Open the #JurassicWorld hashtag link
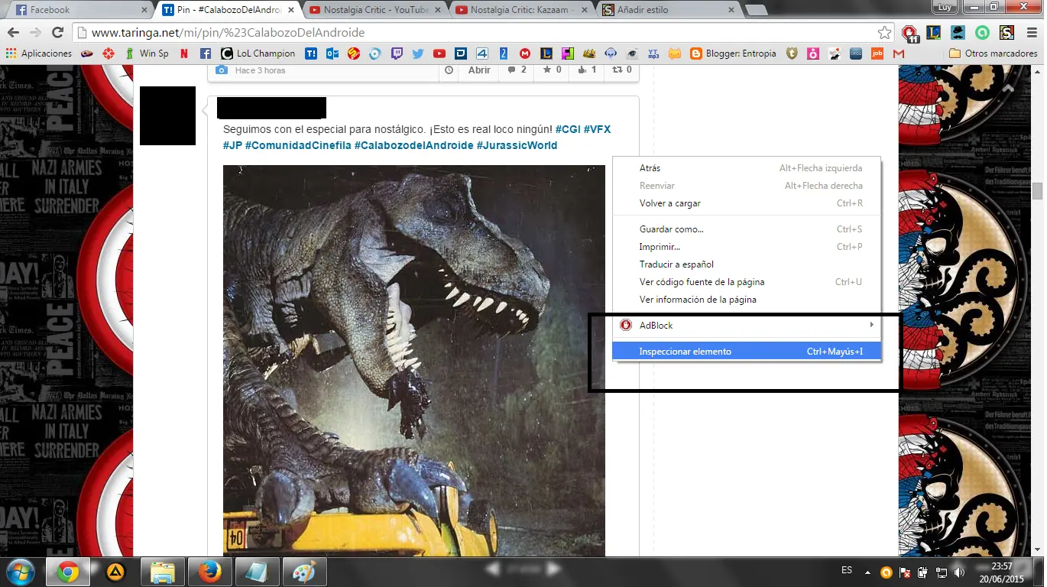The width and height of the screenshot is (1047, 587). pyautogui.click(x=517, y=145)
